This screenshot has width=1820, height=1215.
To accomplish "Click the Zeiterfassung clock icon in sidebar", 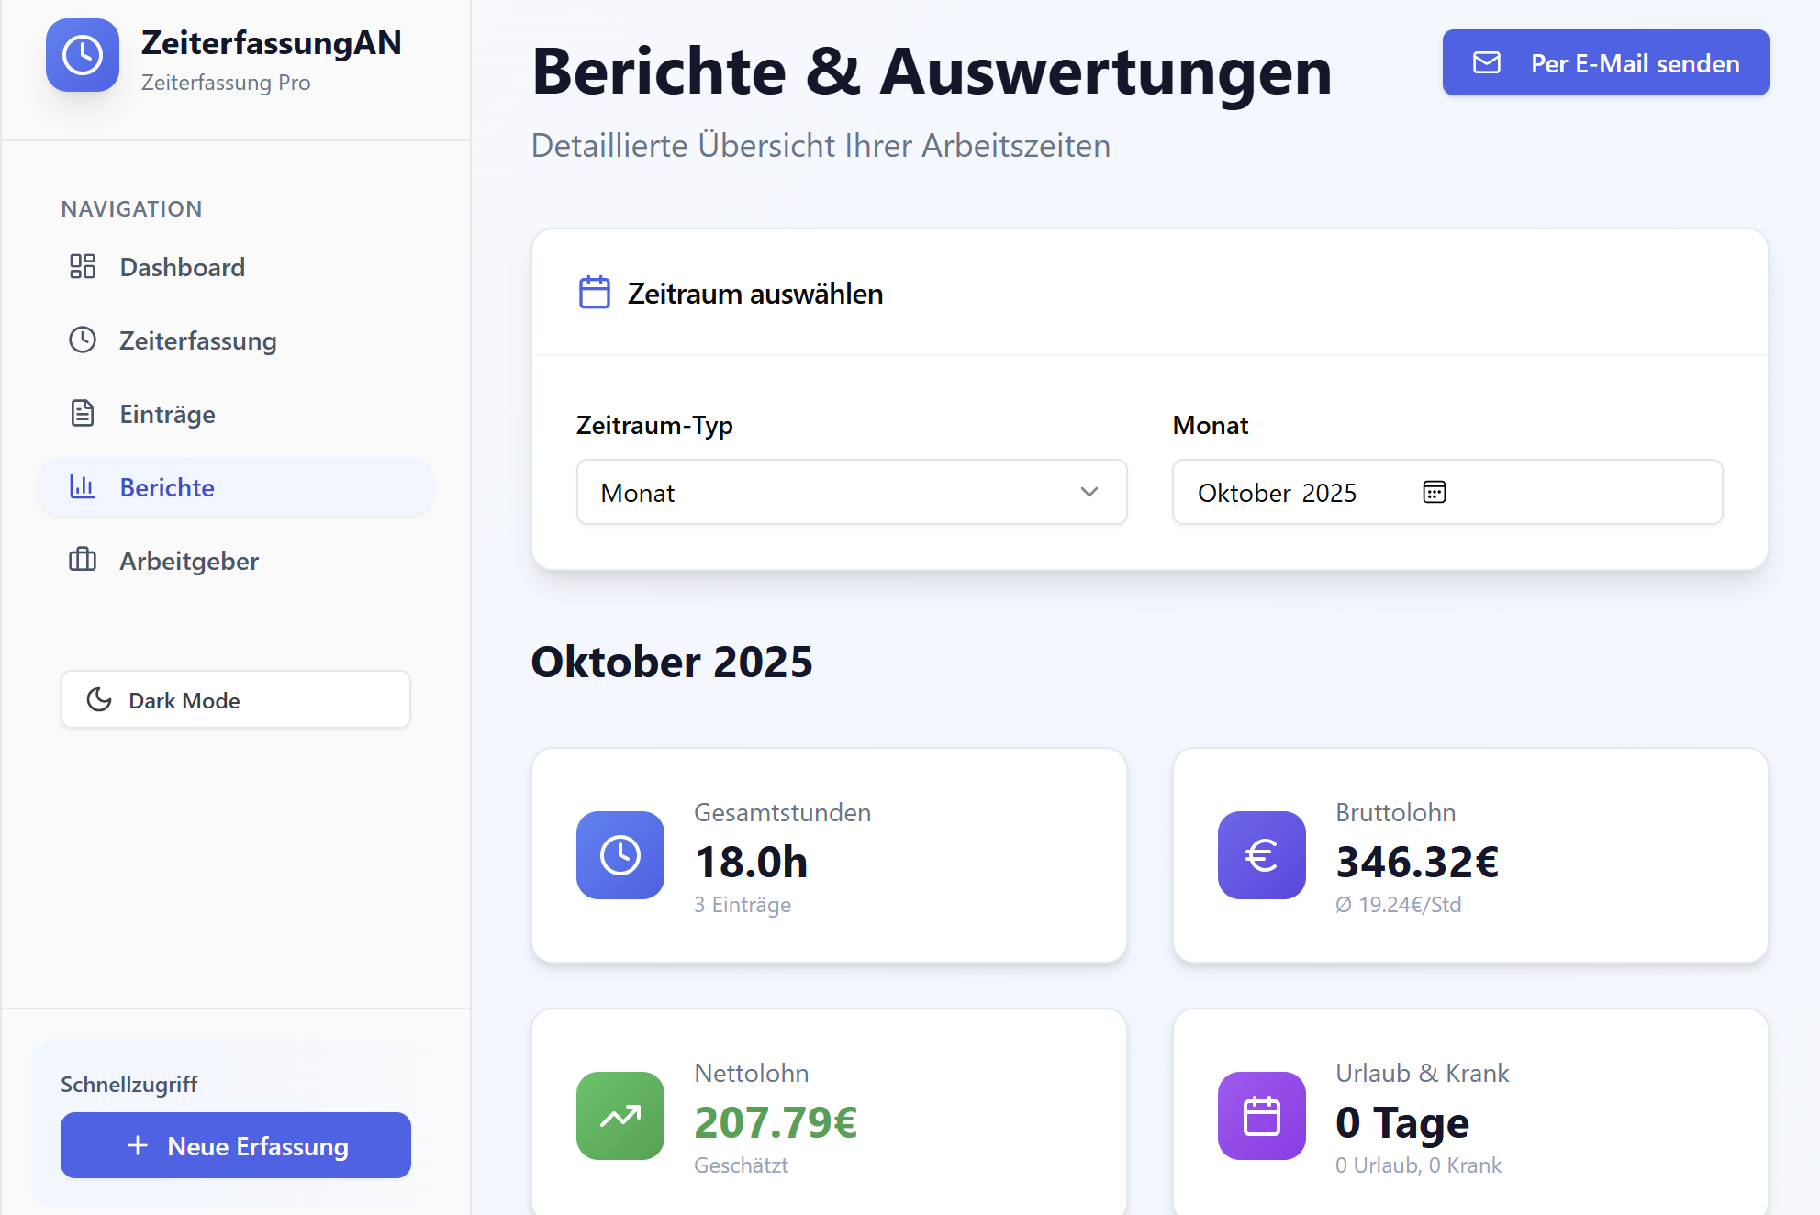I will click(x=83, y=340).
